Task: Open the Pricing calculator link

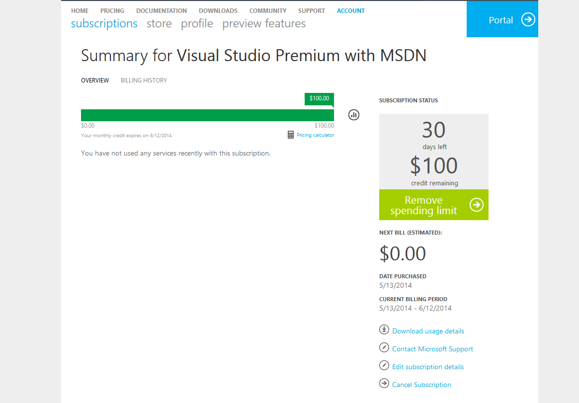Action: click(x=315, y=135)
